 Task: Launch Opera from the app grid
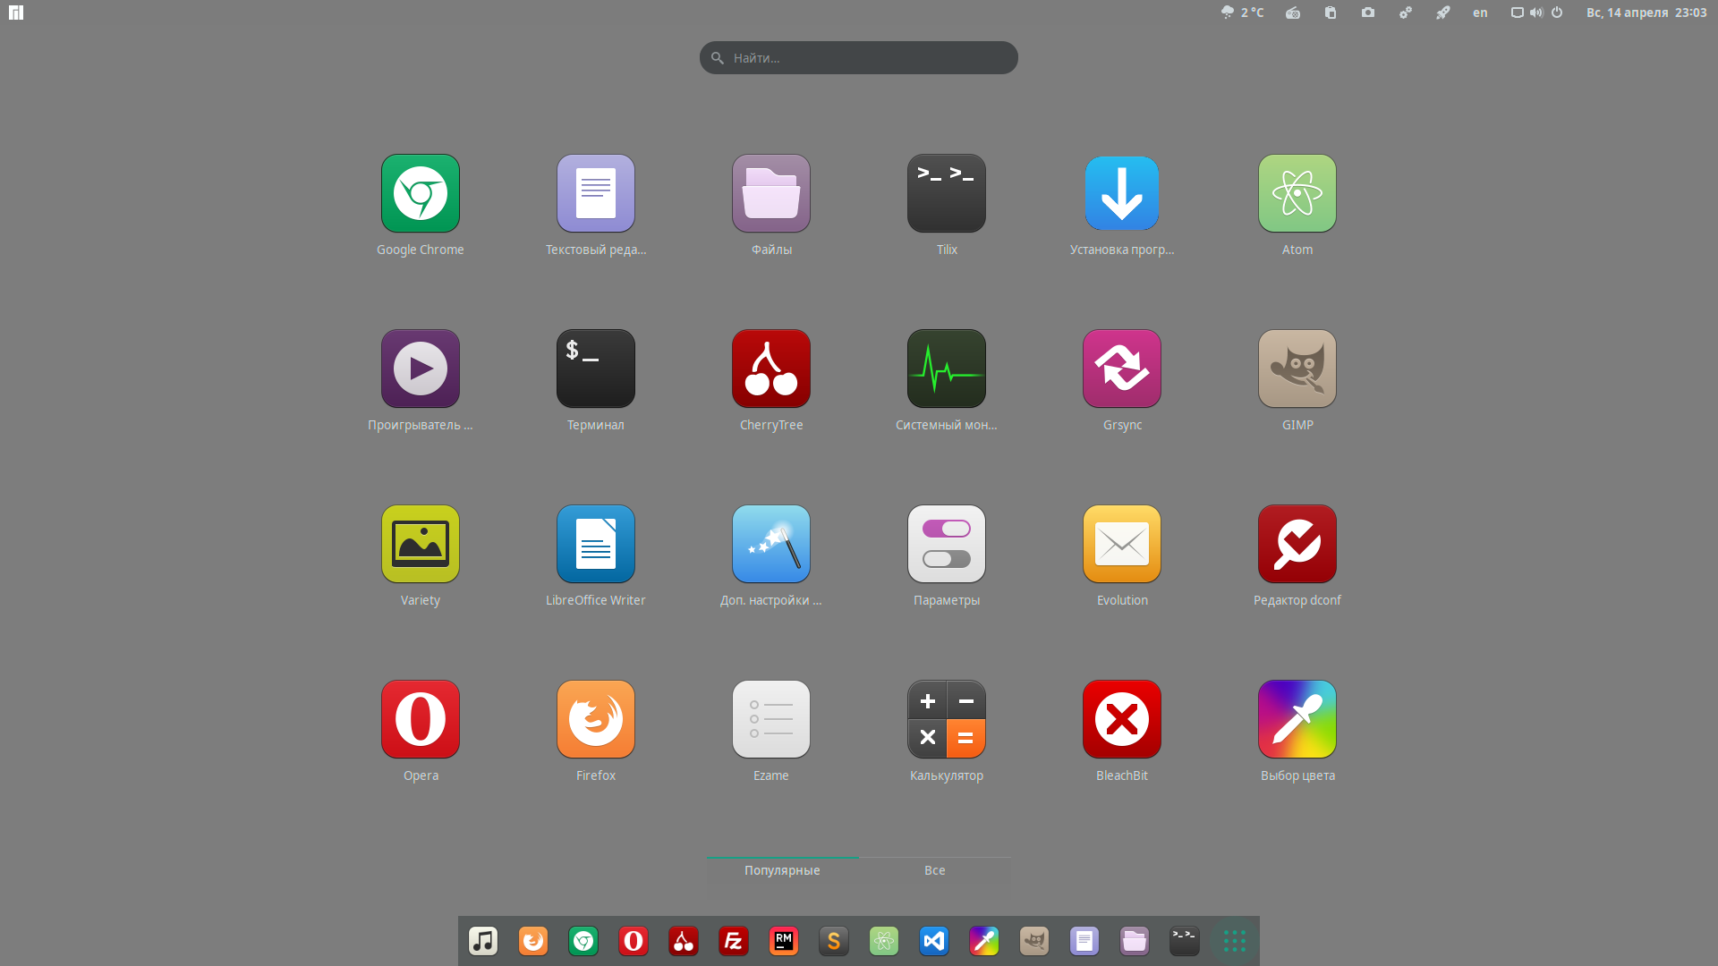coord(421,720)
